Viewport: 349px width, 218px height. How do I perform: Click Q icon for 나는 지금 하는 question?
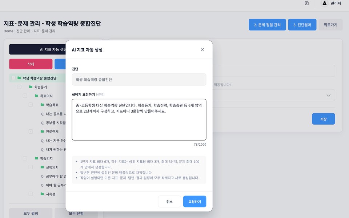coord(42,141)
